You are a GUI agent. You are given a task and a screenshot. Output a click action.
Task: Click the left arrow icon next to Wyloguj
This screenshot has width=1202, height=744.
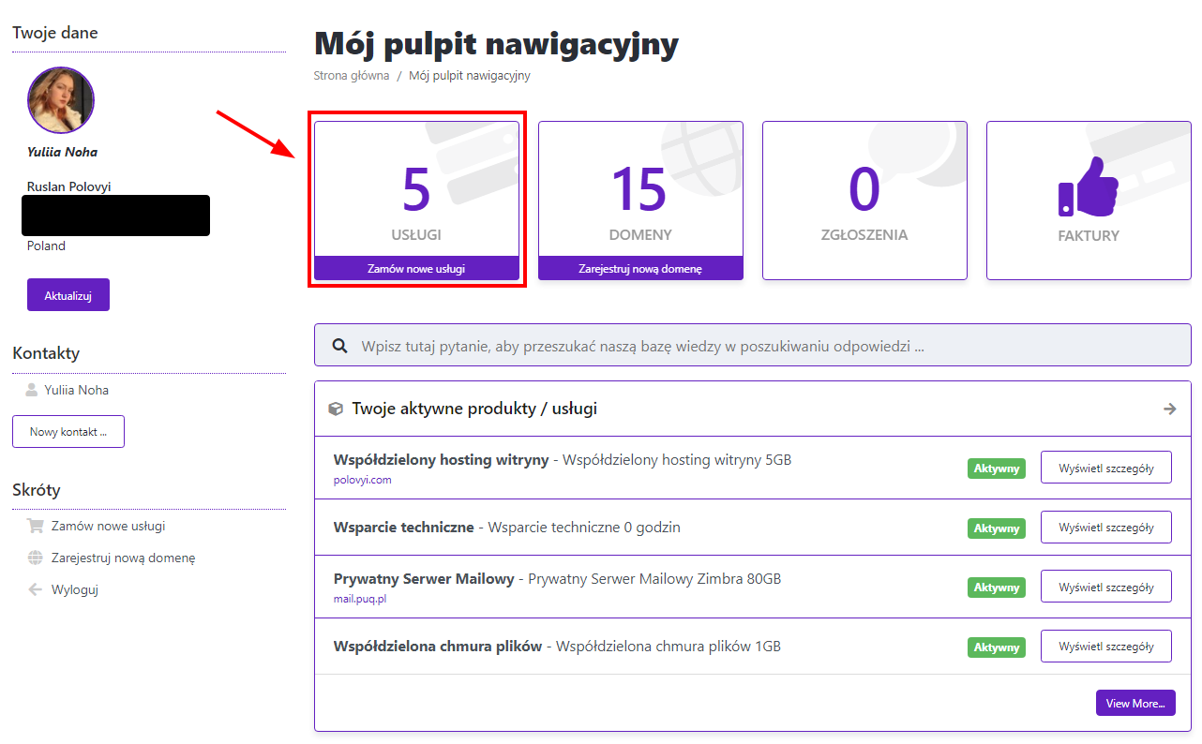coord(36,589)
